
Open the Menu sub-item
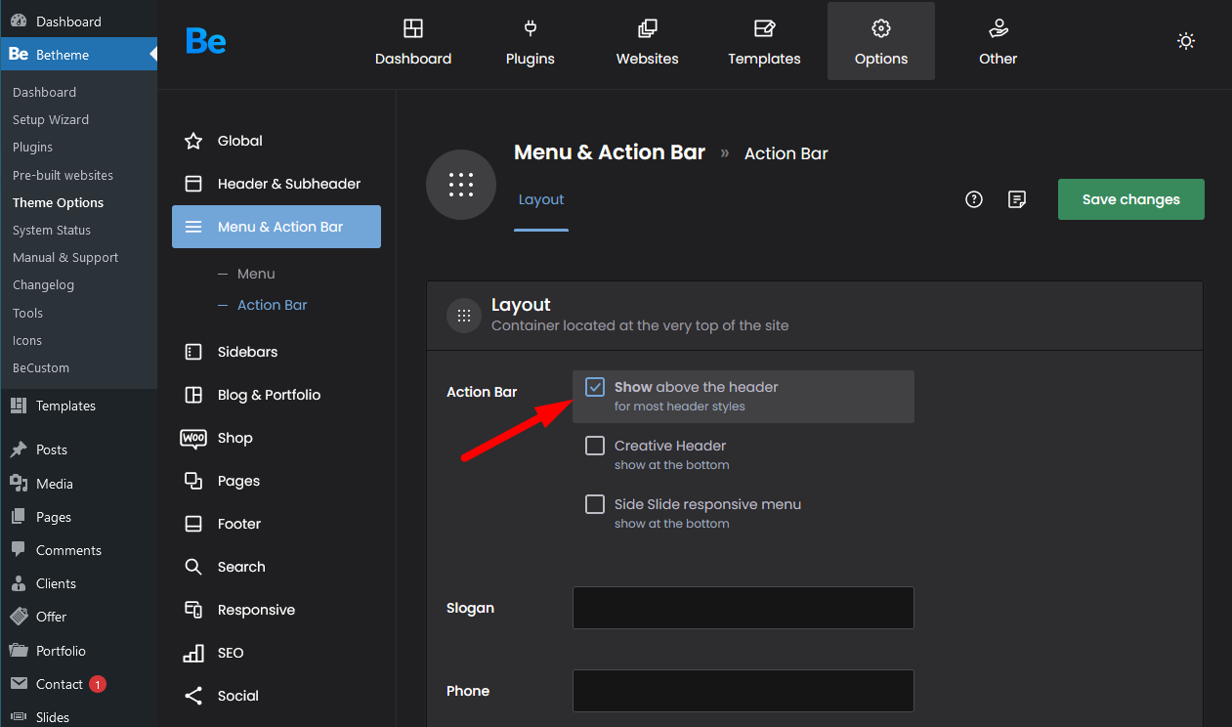pos(256,274)
